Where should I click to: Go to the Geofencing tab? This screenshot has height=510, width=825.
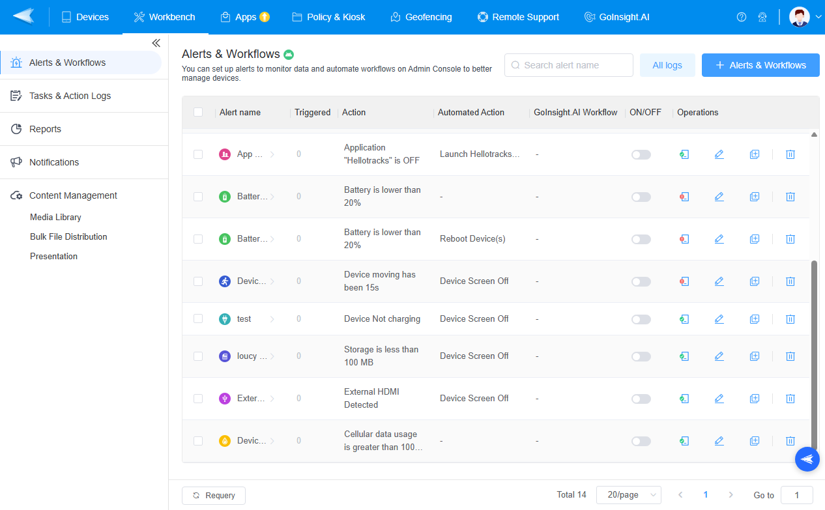(421, 17)
